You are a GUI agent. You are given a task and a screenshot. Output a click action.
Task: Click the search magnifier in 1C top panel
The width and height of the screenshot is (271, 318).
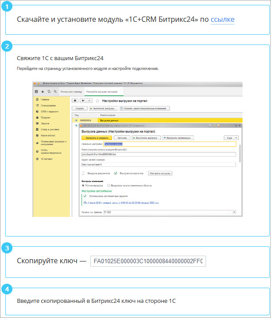[55, 92]
